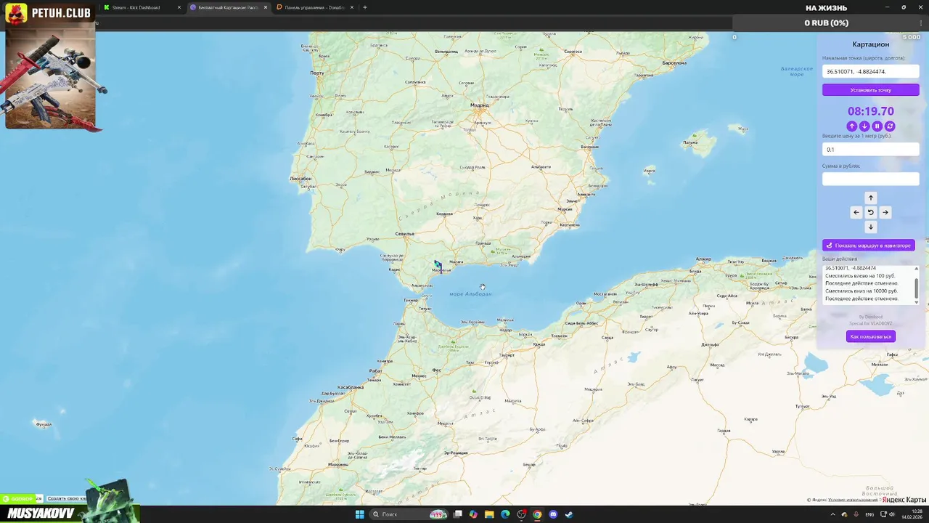Click the actions log scroll-down arrow

(917, 301)
